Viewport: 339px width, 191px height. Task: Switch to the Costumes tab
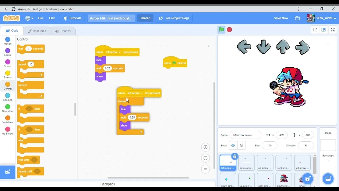pos(37,31)
